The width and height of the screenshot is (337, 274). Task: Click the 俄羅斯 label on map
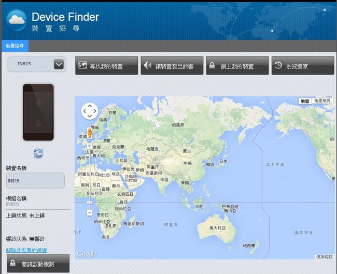click(178, 125)
